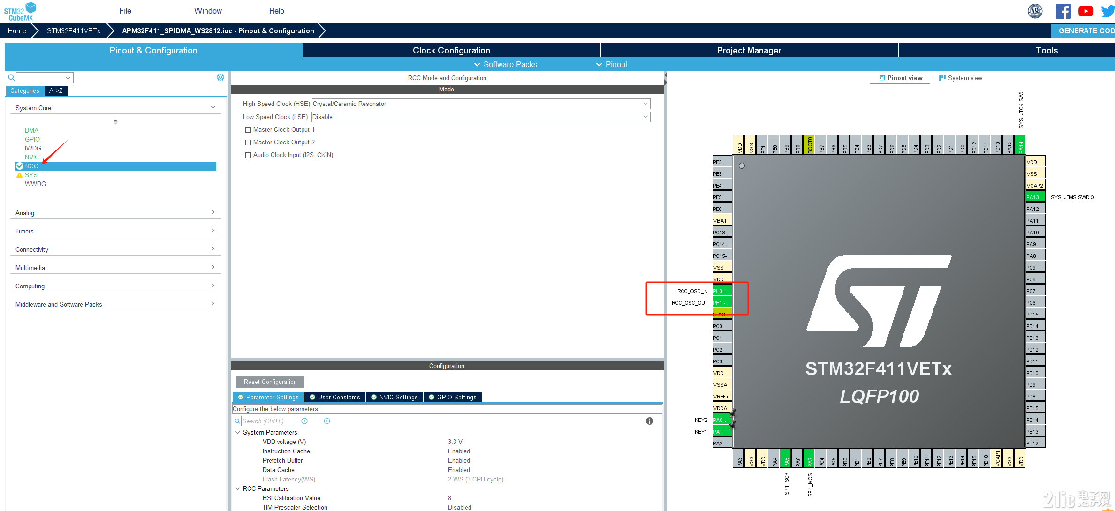This screenshot has width=1115, height=511.
Task: Collapse RCC Parameters tree group
Action: pyautogui.click(x=237, y=488)
